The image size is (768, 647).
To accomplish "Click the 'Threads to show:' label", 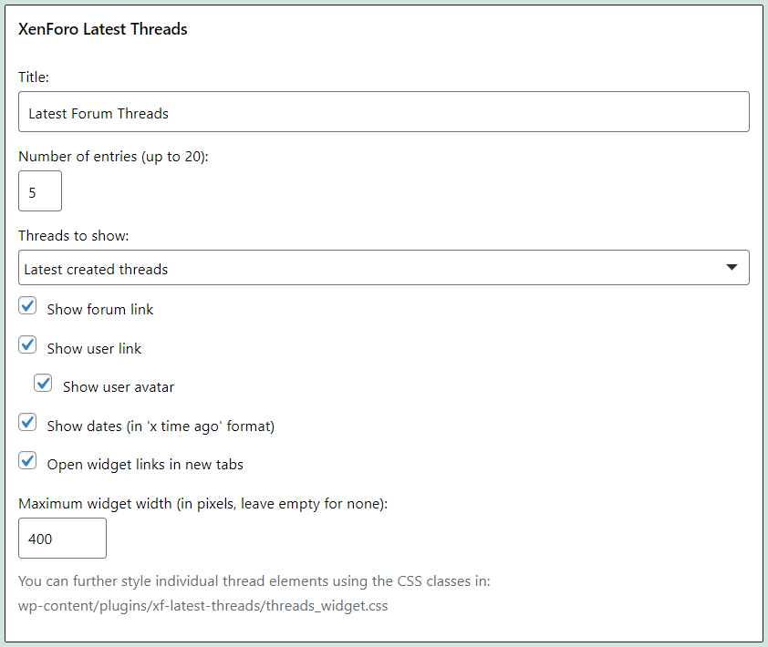I will pyautogui.click(x=74, y=235).
